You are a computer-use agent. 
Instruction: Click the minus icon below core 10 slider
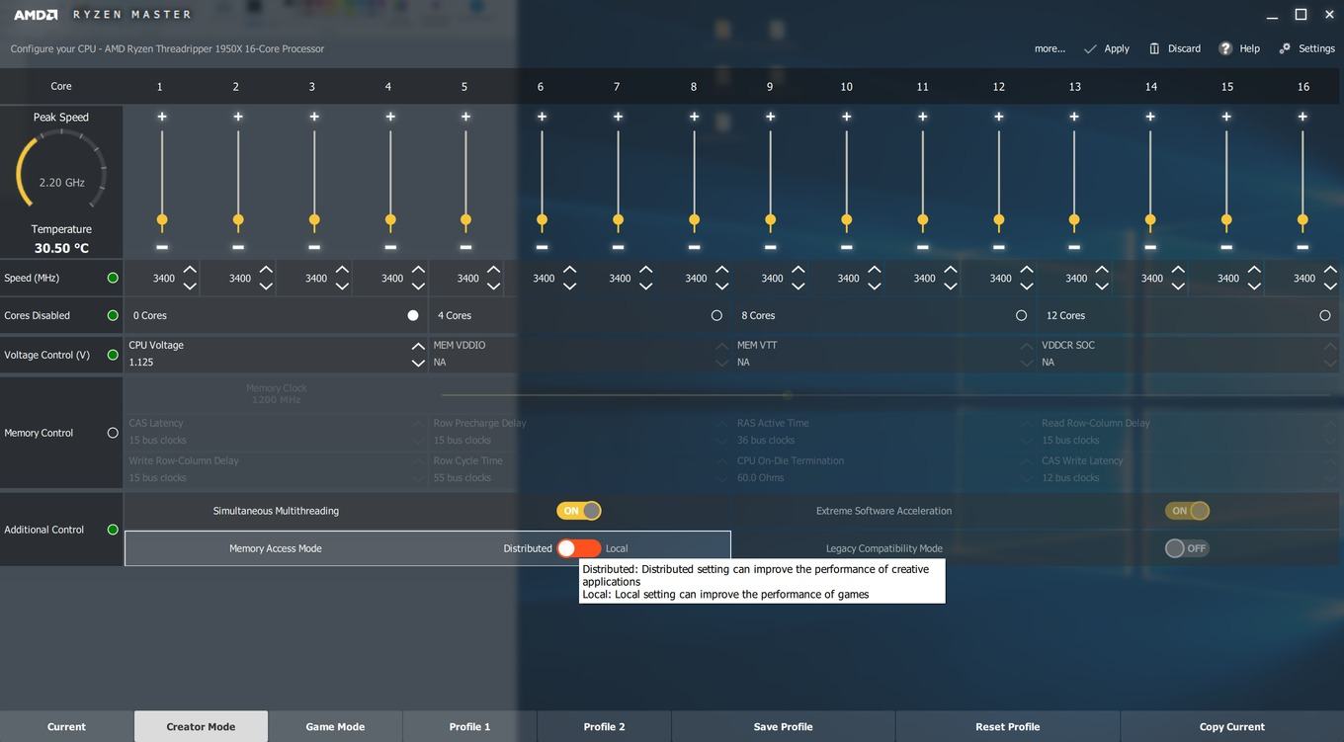846,247
